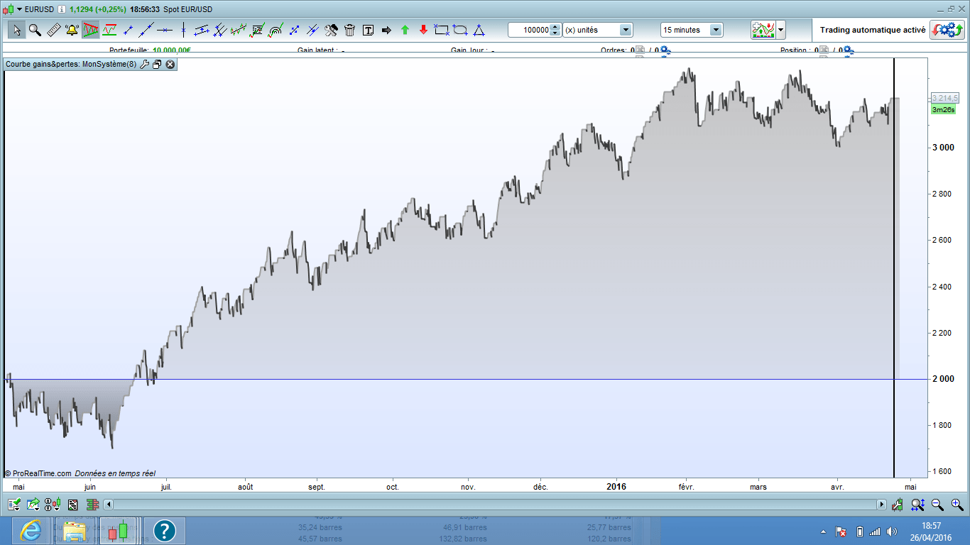Screen dimensions: 970x545
Task: Select the extended trend line tool
Action: (x=146, y=30)
